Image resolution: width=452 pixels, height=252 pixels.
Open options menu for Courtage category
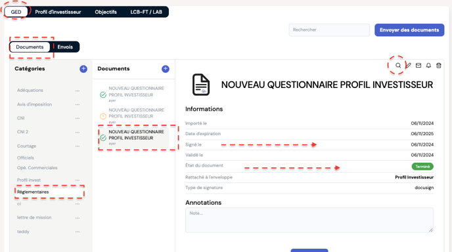(x=78, y=146)
